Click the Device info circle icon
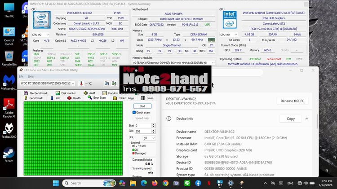The height and width of the screenshot is (189, 337). coord(169,119)
